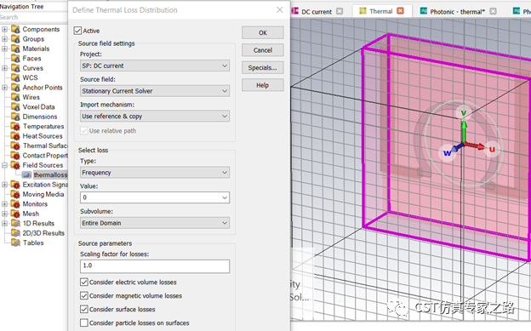531x331 pixels.
Task: Switch to the DC current tab
Action: point(317,12)
